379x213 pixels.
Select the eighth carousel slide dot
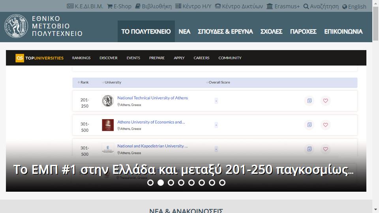coord(222,183)
